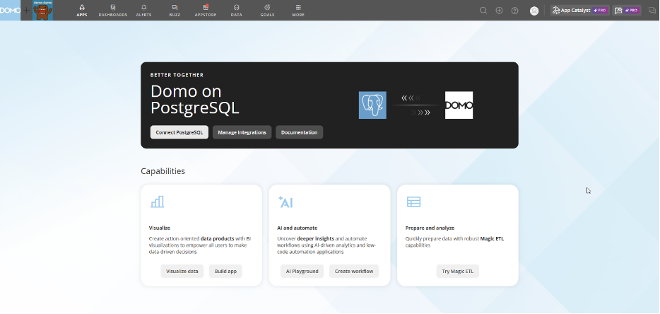This screenshot has height=314, width=660.
Task: Open the Appstore nav item
Action: [x=206, y=11]
